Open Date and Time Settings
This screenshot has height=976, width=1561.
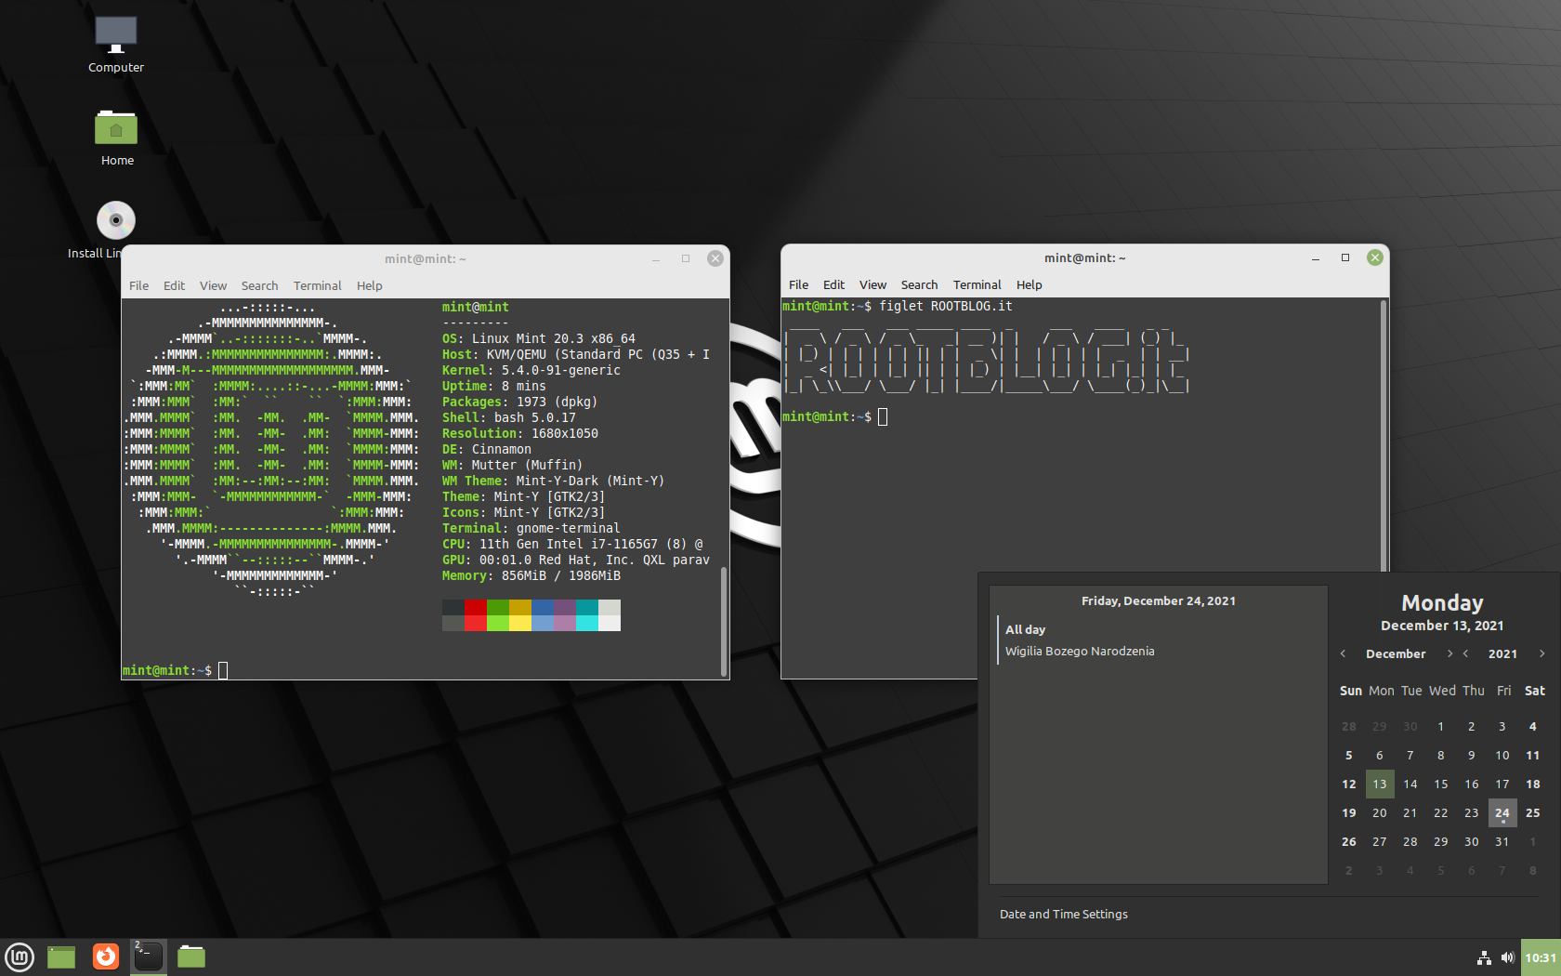coord(1063,914)
